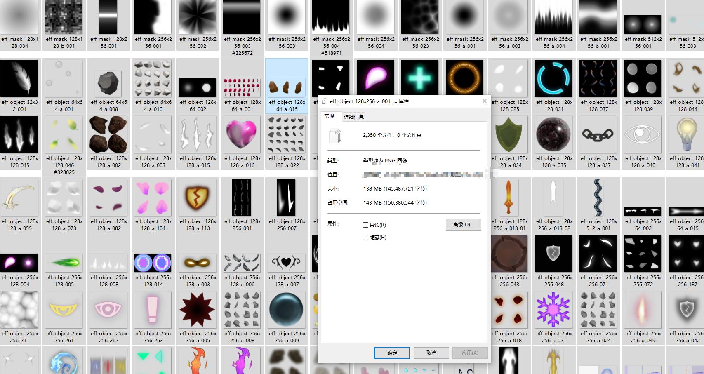704x374 pixels.
Task: Confirm the dialog with 确定 button
Action: click(x=392, y=353)
